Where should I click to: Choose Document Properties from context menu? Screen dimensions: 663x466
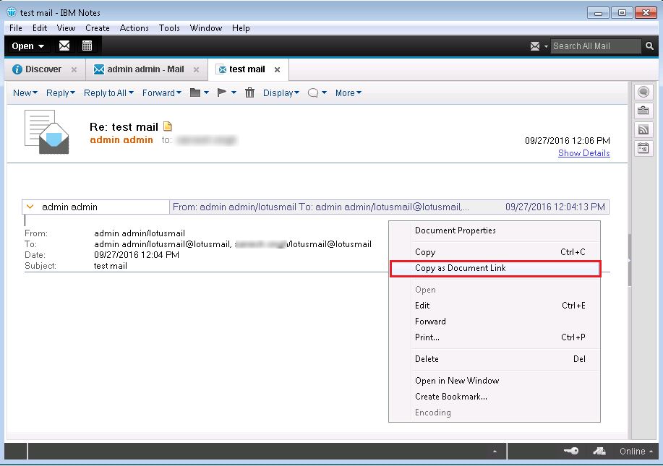[x=495, y=230]
